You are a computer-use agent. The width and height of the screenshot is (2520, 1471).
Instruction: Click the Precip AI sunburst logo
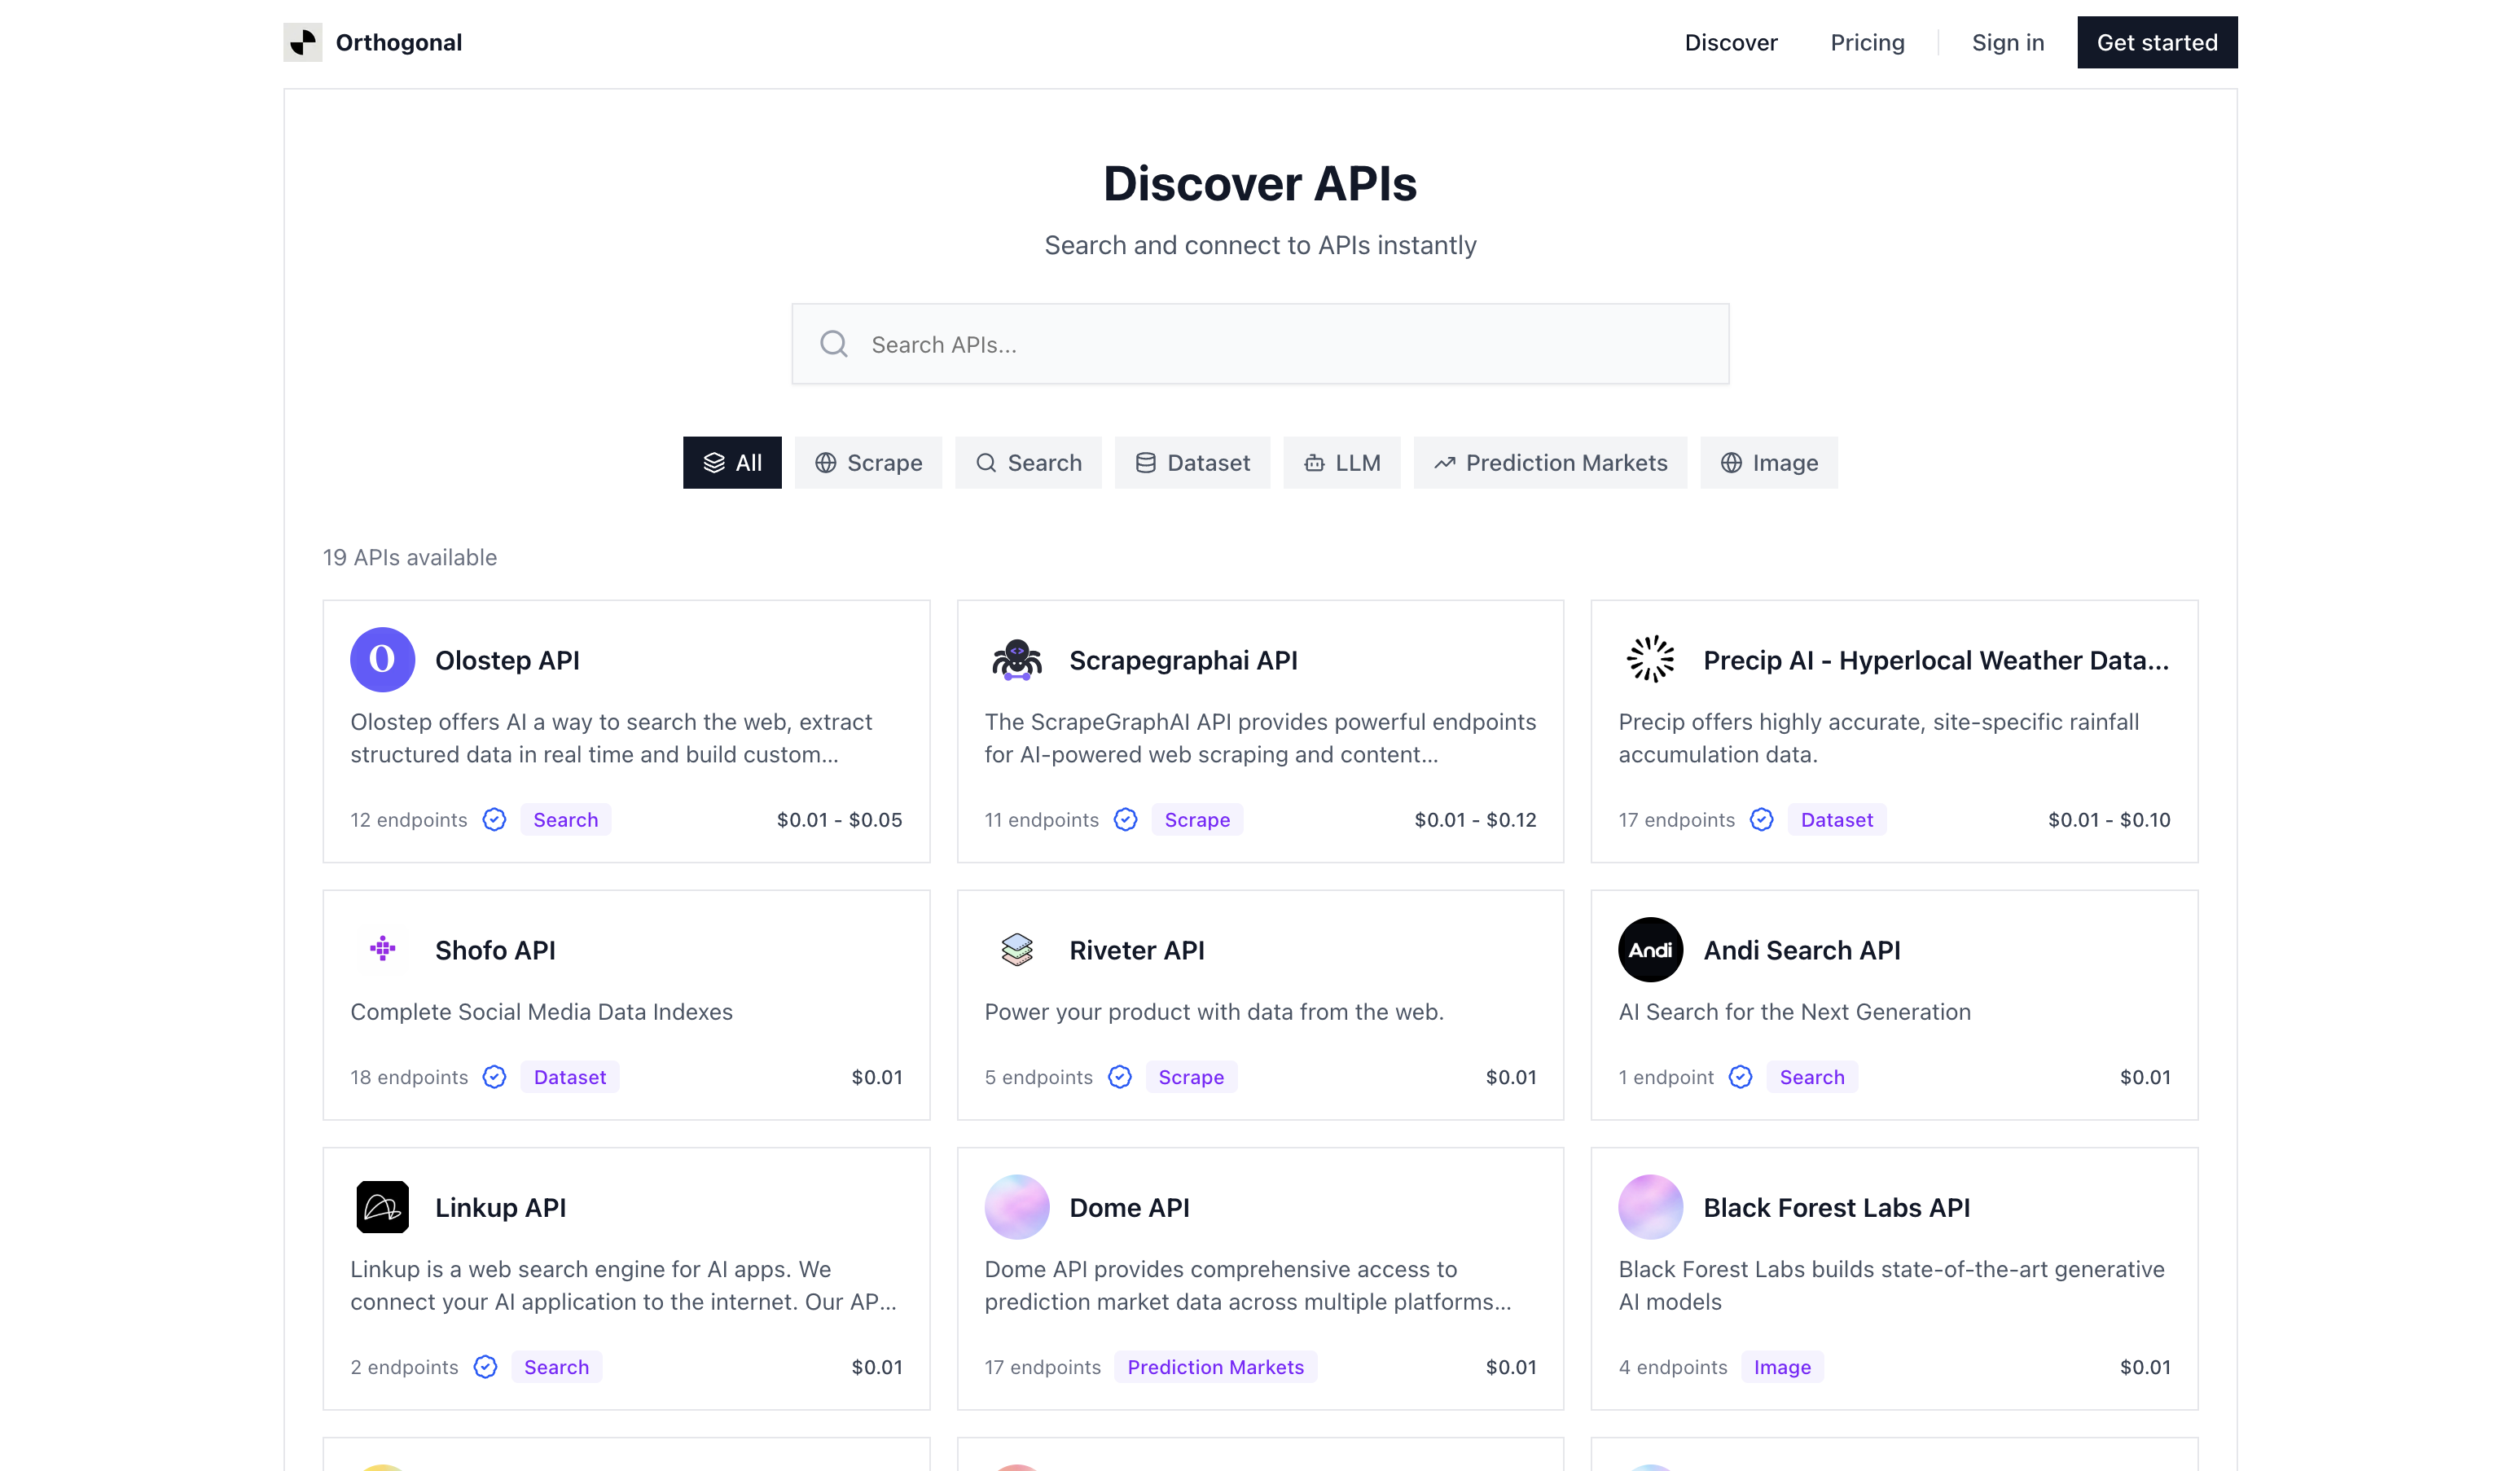[1650, 660]
